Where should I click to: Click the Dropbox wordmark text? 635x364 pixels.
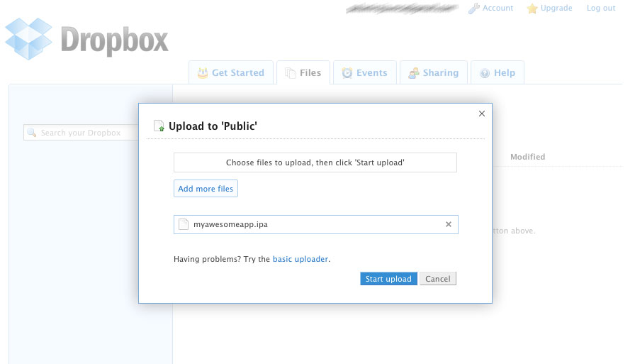(115, 40)
